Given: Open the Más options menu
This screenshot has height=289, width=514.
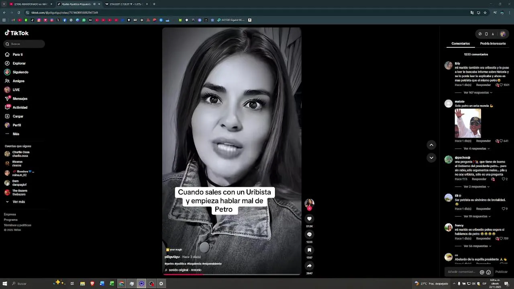Looking at the screenshot, I should click(x=12, y=134).
